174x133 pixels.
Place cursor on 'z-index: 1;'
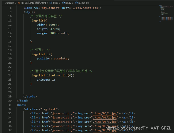click(x=46, y=80)
